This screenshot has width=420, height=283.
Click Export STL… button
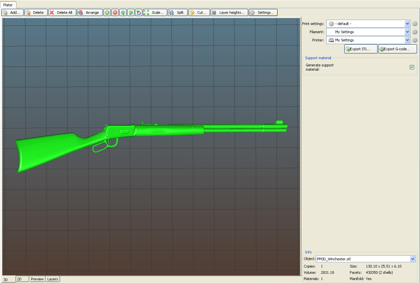(x=361, y=49)
